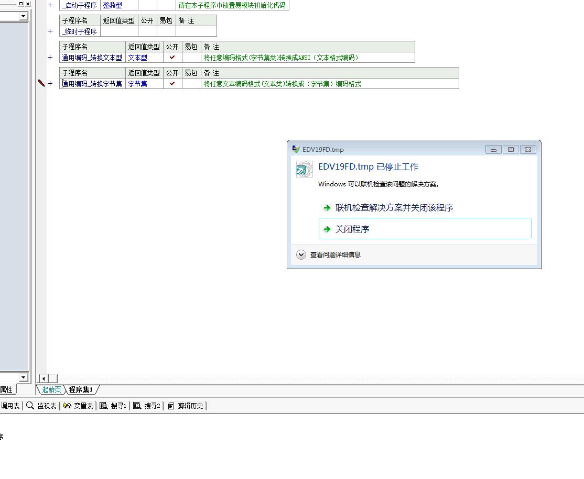Open the 属性 tab
The height and width of the screenshot is (479, 584).
pyautogui.click(x=6, y=389)
